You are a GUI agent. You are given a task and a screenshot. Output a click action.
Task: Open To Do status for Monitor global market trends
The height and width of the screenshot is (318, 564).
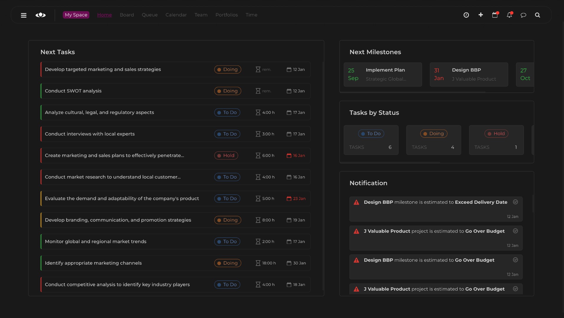[x=227, y=241]
